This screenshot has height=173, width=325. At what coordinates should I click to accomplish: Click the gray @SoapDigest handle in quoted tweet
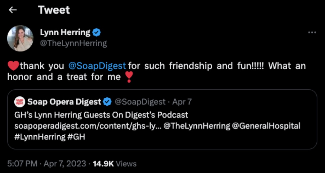click(140, 102)
